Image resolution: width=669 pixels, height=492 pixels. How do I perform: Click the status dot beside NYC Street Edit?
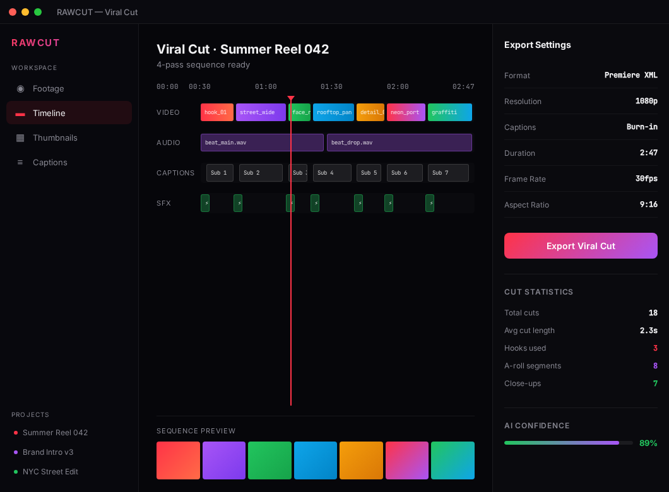(x=16, y=472)
